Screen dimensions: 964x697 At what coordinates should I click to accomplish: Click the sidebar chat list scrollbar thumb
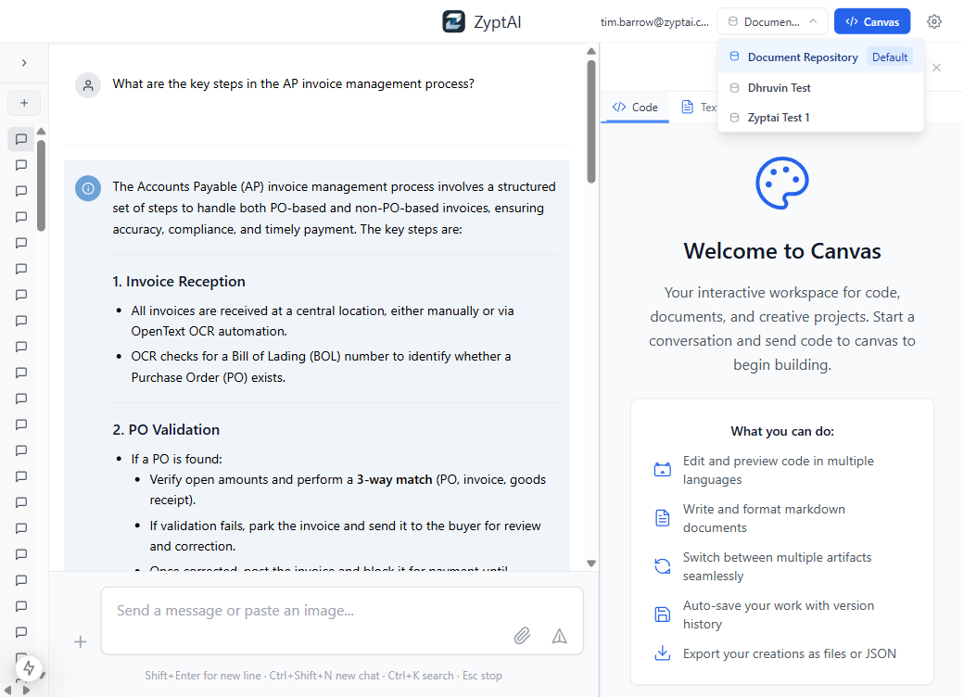(41, 185)
